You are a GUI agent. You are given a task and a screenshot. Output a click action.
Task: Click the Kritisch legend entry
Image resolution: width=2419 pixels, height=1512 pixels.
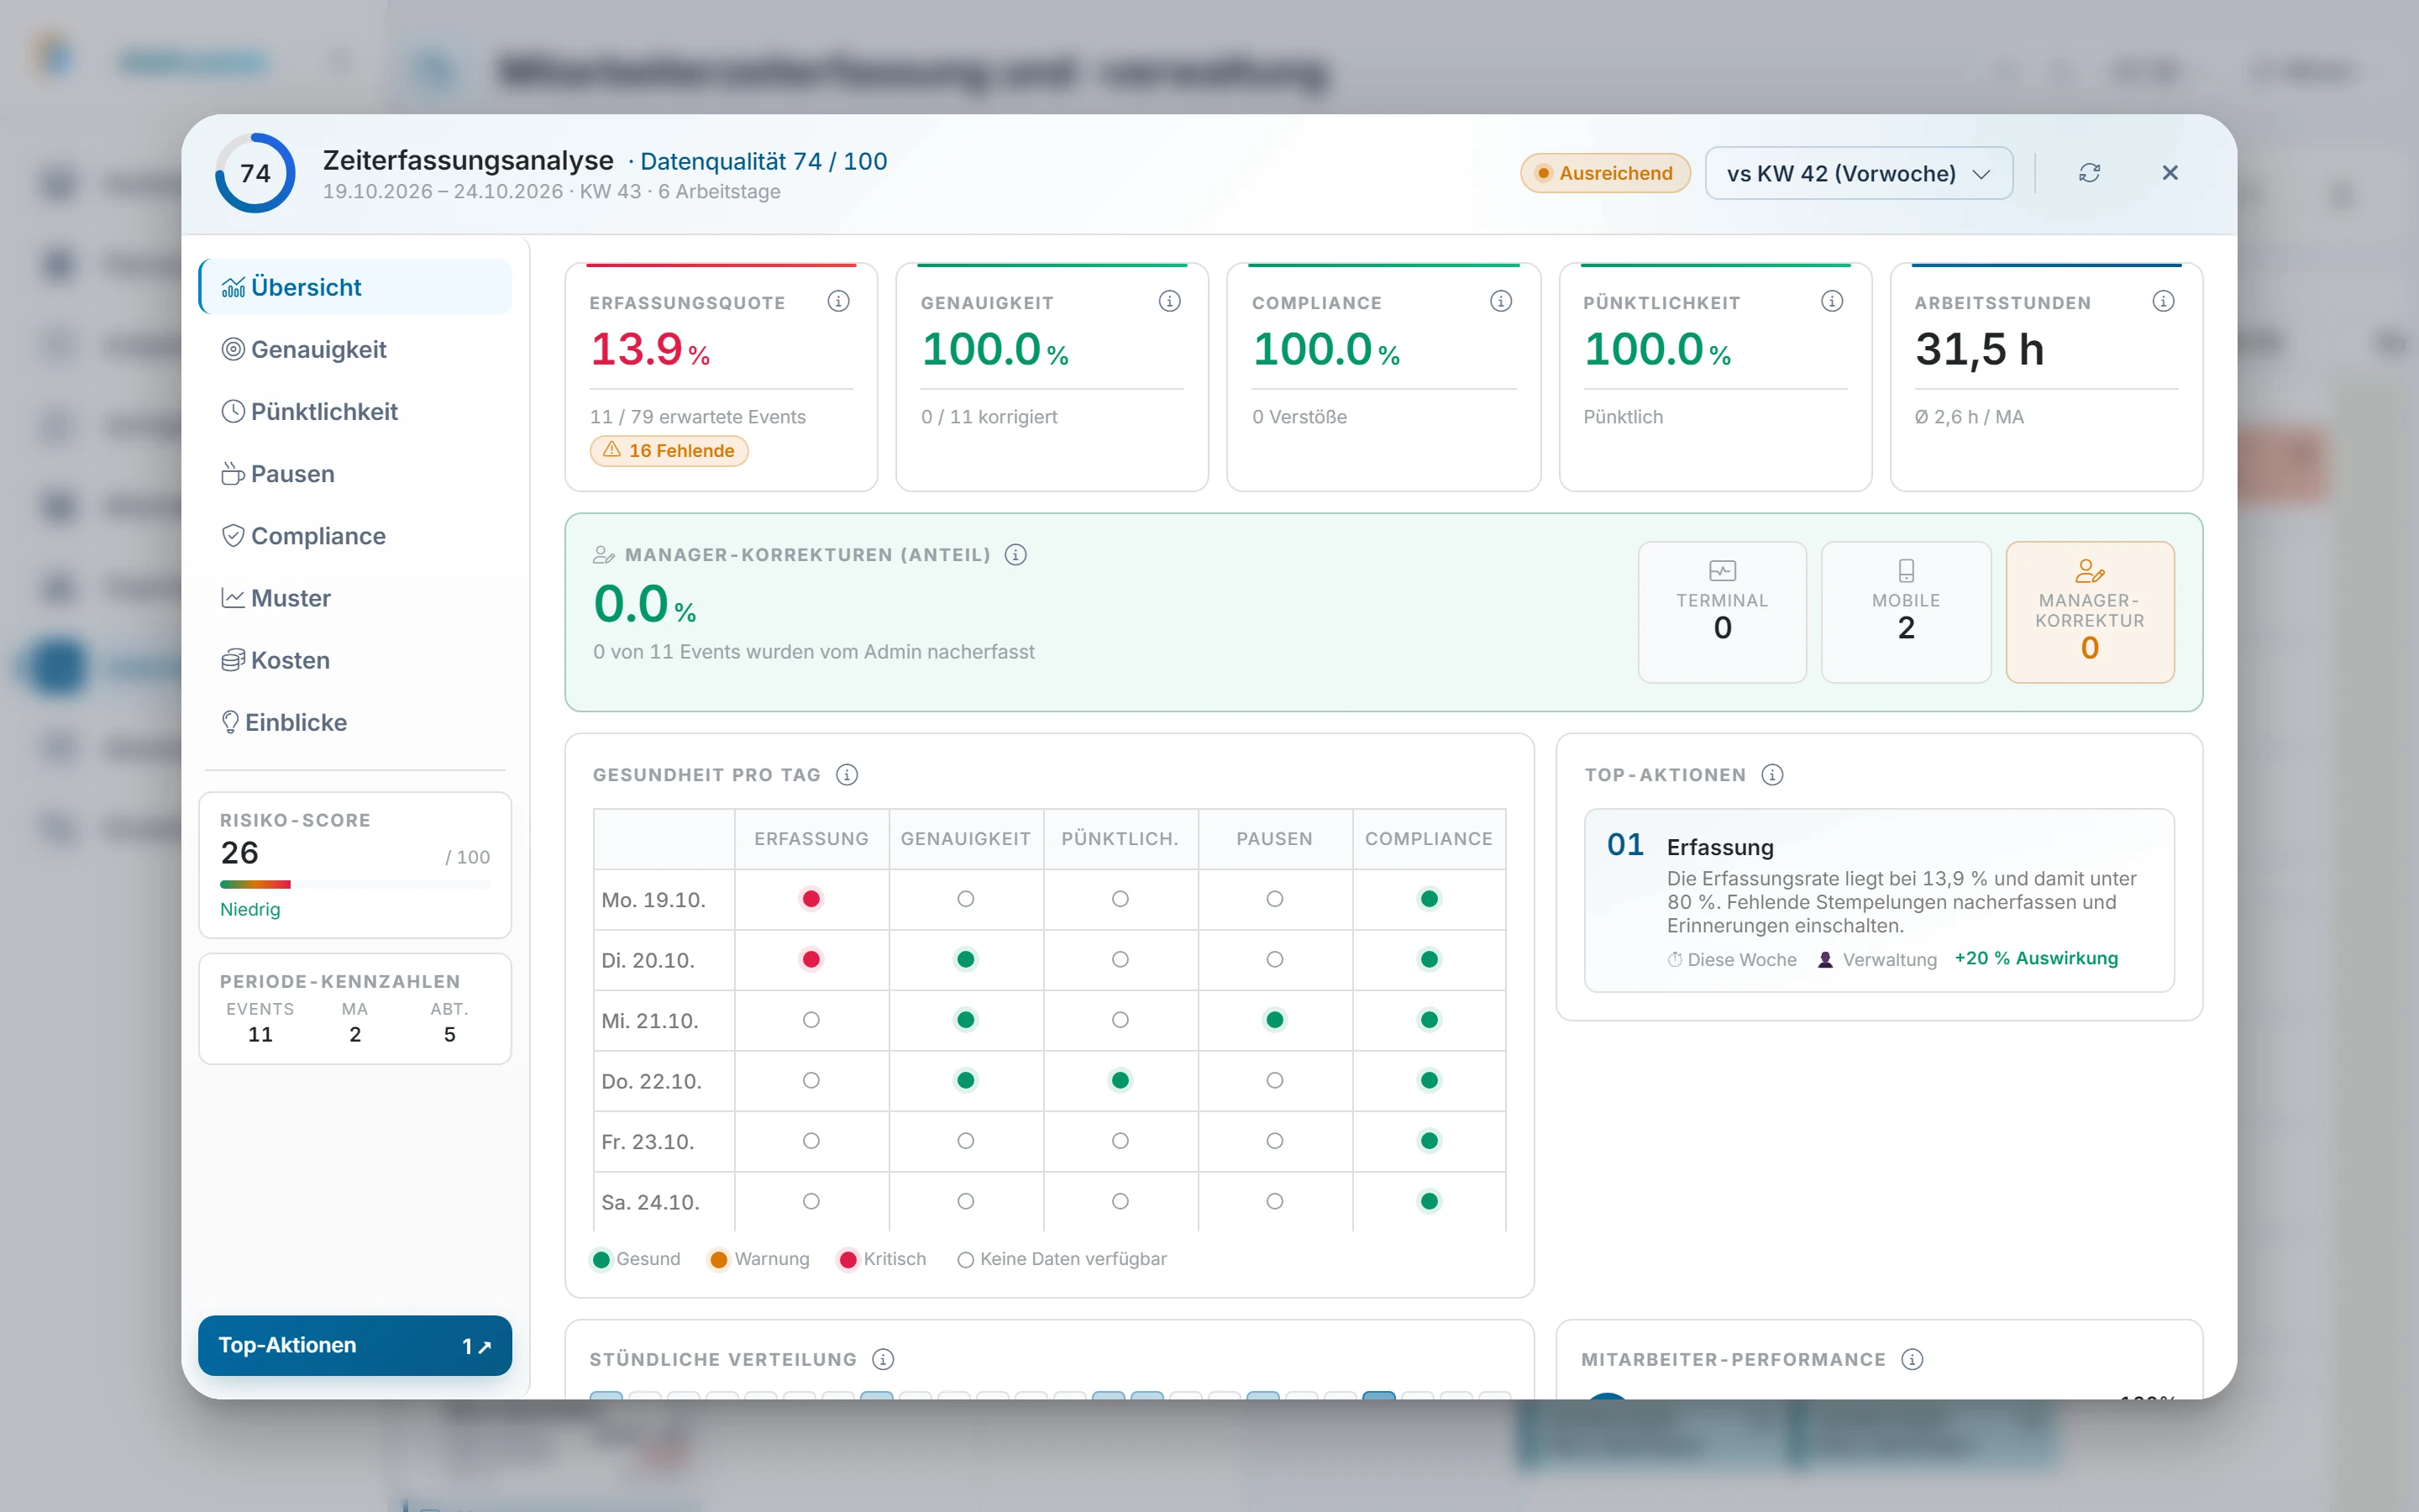point(883,1259)
